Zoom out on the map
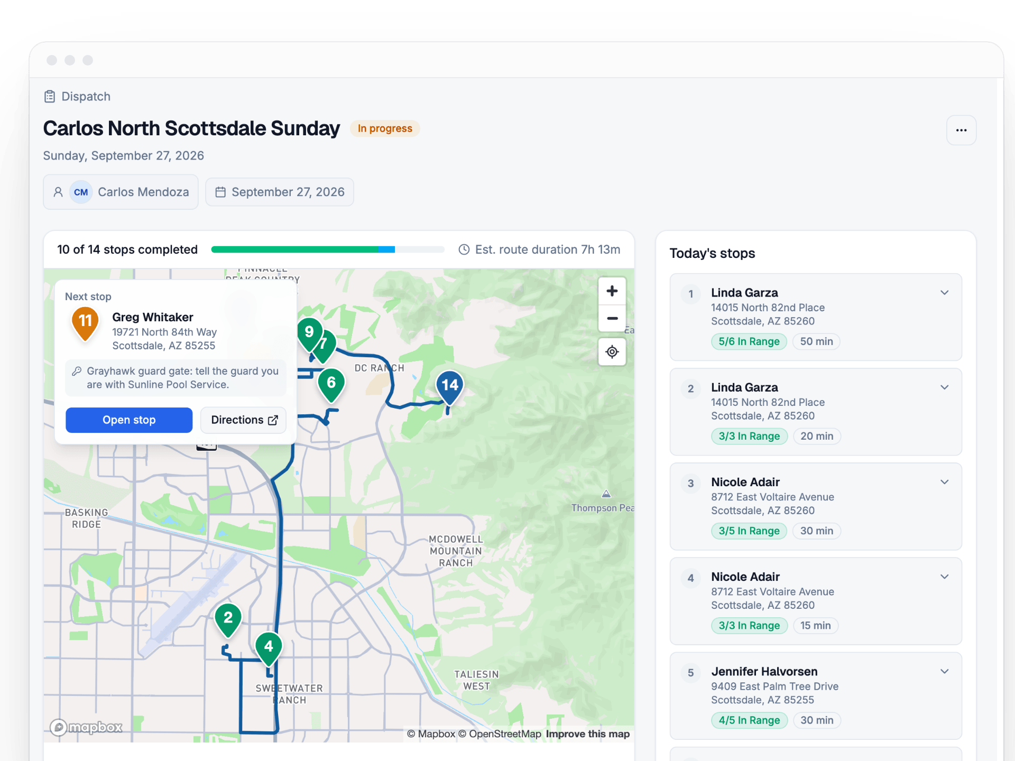The image size is (1015, 761). pyautogui.click(x=612, y=319)
